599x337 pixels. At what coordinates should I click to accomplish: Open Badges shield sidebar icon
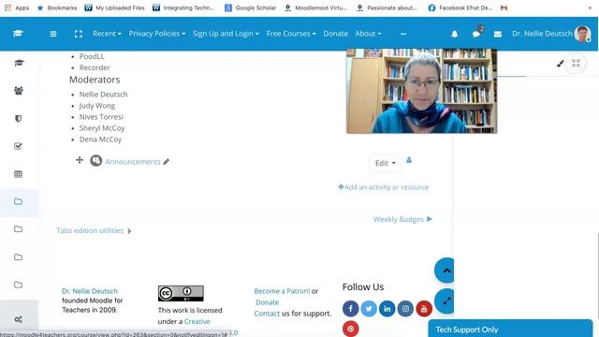18,119
